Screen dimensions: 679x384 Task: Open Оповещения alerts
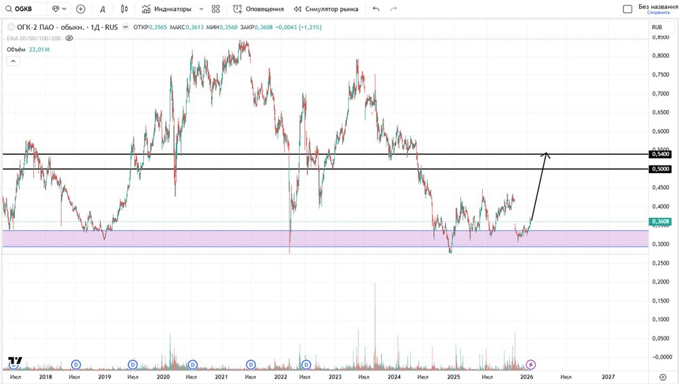point(259,9)
